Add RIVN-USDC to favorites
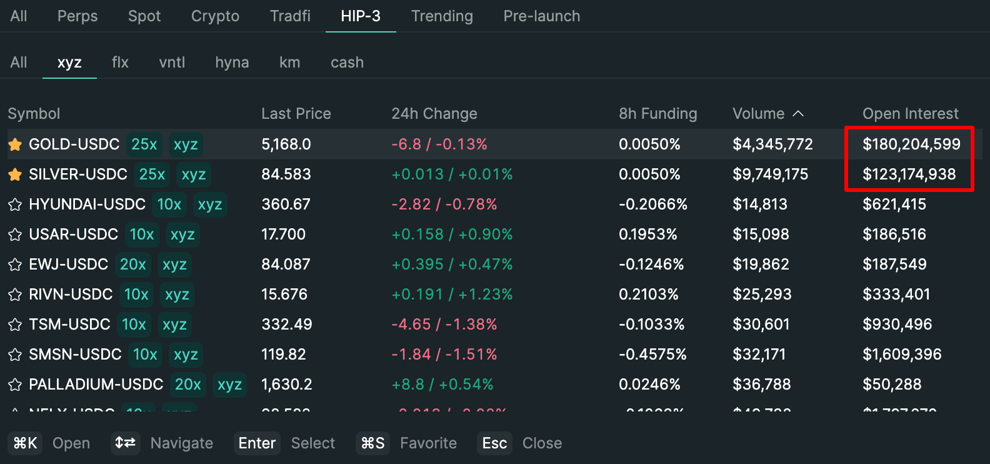This screenshot has height=464, width=990. pyautogui.click(x=15, y=295)
